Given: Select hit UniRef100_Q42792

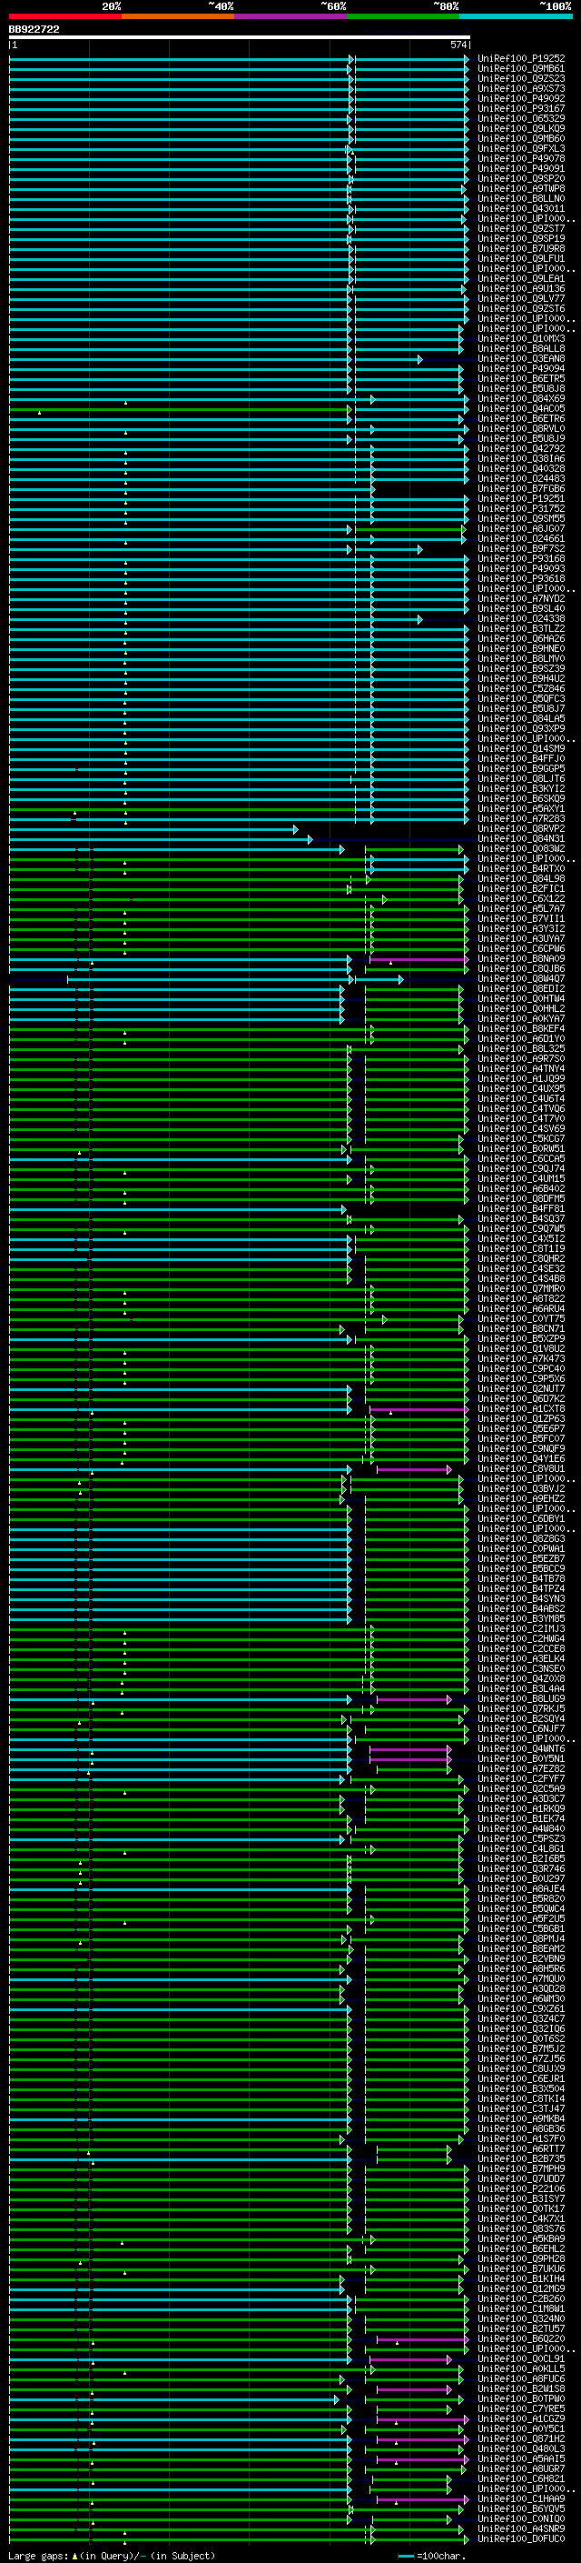Looking at the screenshot, I should tap(521, 449).
